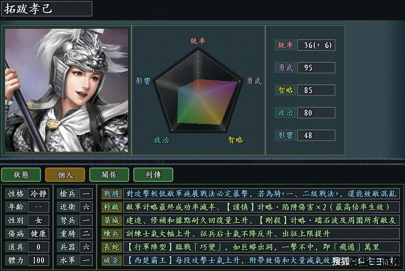Click the 戰將 skill label
Image resolution: width=405 pixels, height=271 pixels.
112,194
